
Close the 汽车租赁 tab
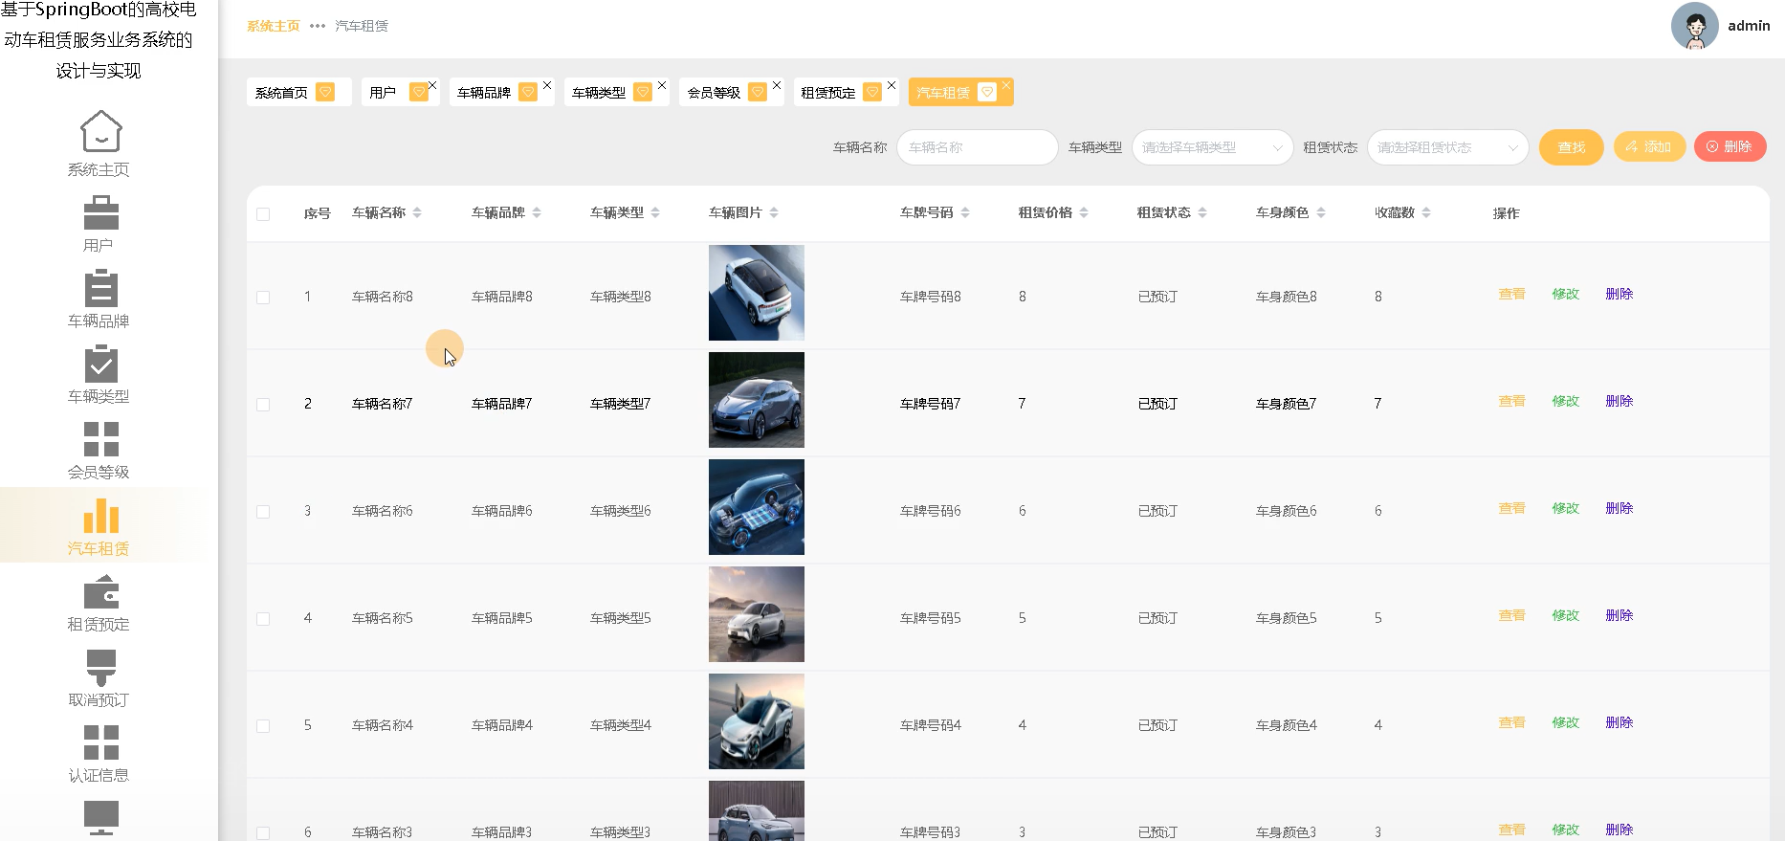[x=1006, y=85]
